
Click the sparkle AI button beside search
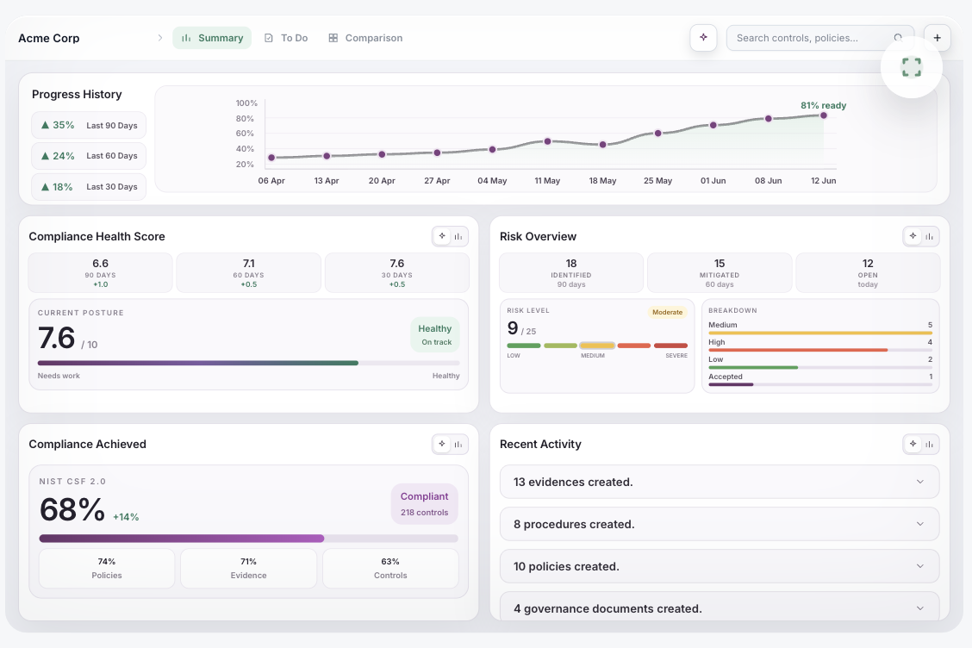point(703,38)
